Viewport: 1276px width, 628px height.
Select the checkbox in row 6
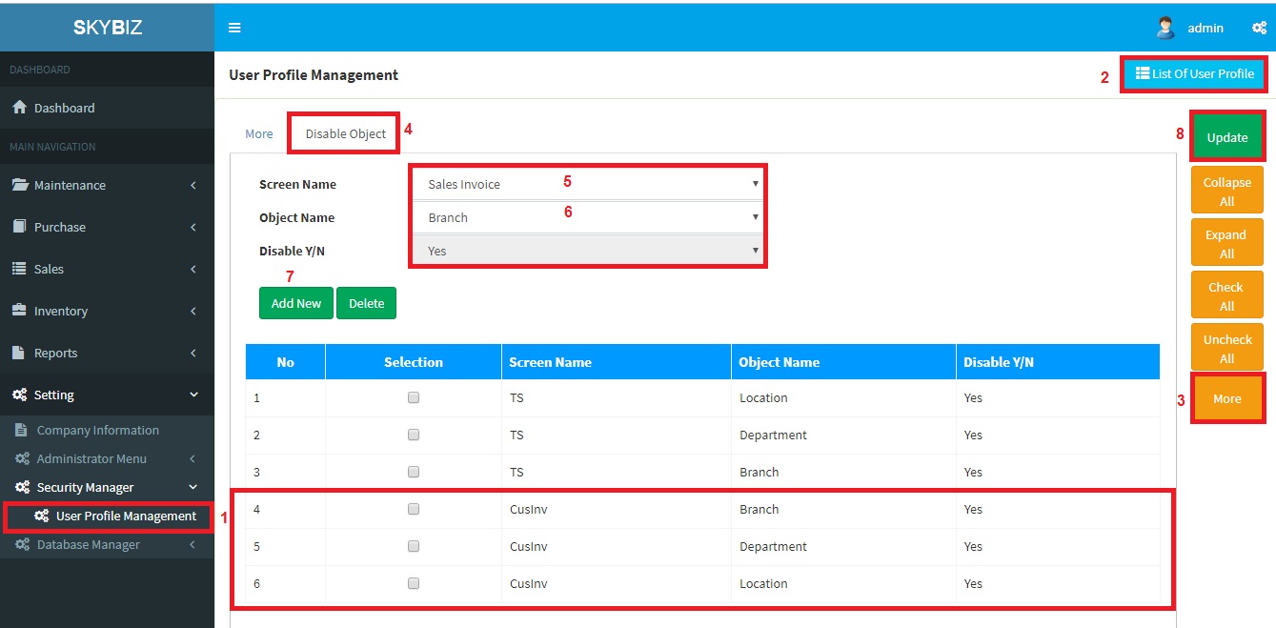click(x=414, y=583)
